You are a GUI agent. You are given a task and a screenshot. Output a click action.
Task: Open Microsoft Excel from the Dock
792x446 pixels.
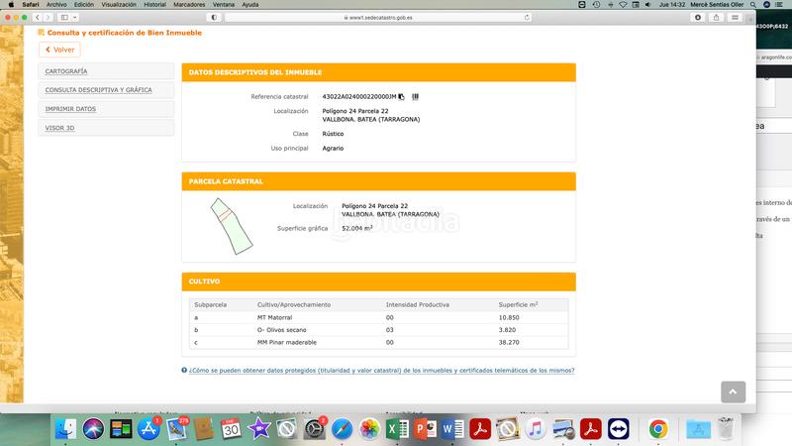click(394, 428)
